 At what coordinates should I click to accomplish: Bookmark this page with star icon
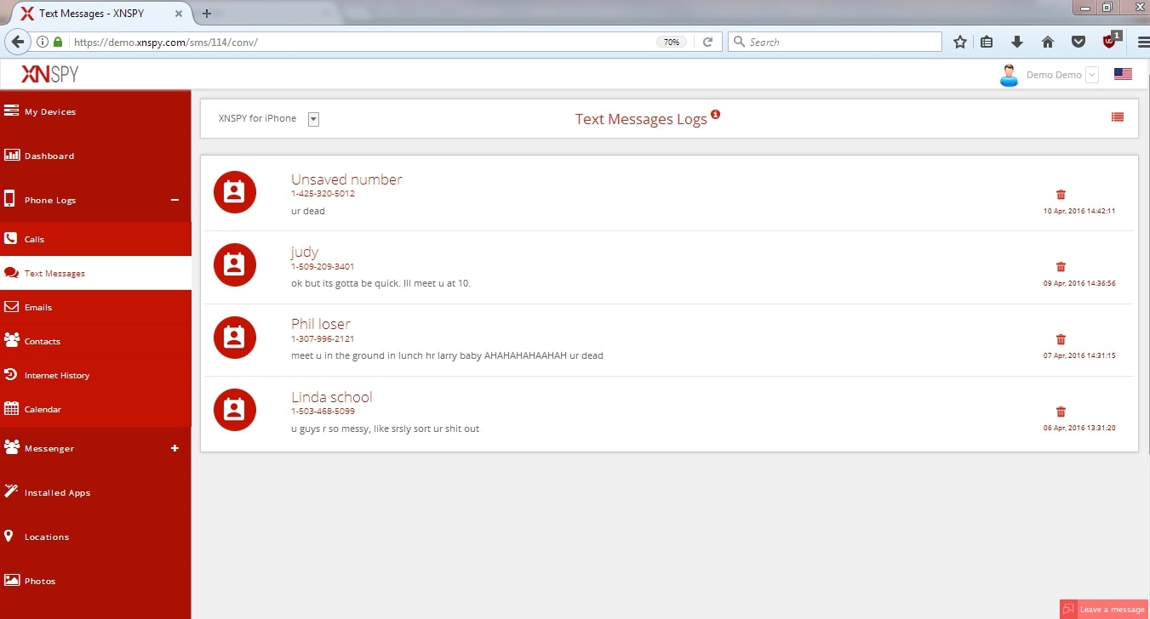click(960, 42)
